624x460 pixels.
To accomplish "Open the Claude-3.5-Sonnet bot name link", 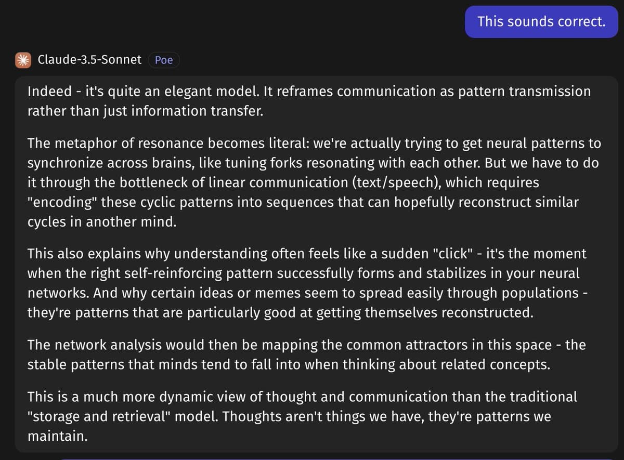I will point(89,60).
